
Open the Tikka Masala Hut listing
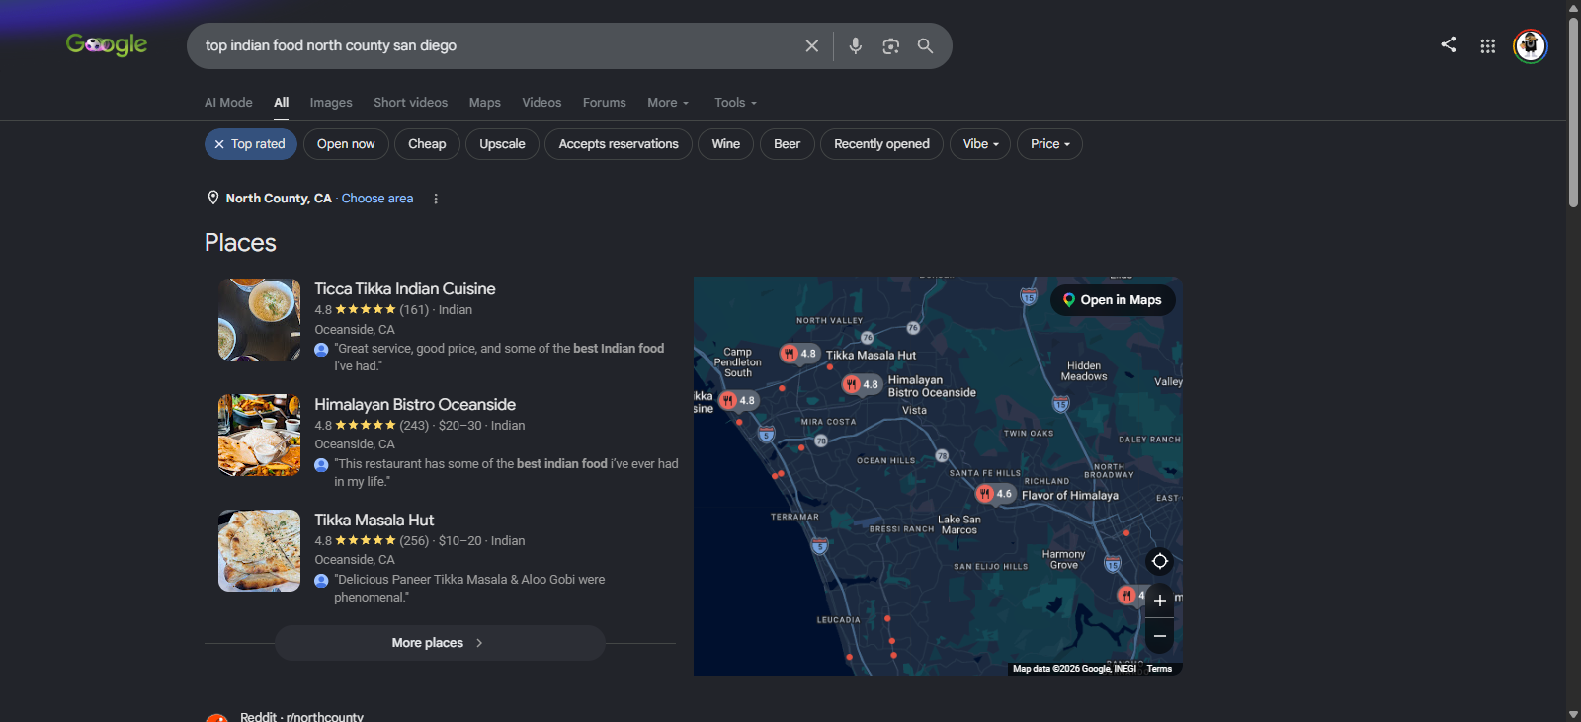[374, 521]
